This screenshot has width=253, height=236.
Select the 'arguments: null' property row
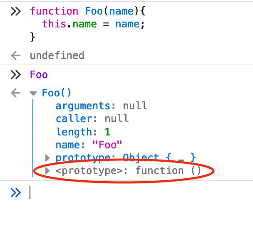pos(101,106)
